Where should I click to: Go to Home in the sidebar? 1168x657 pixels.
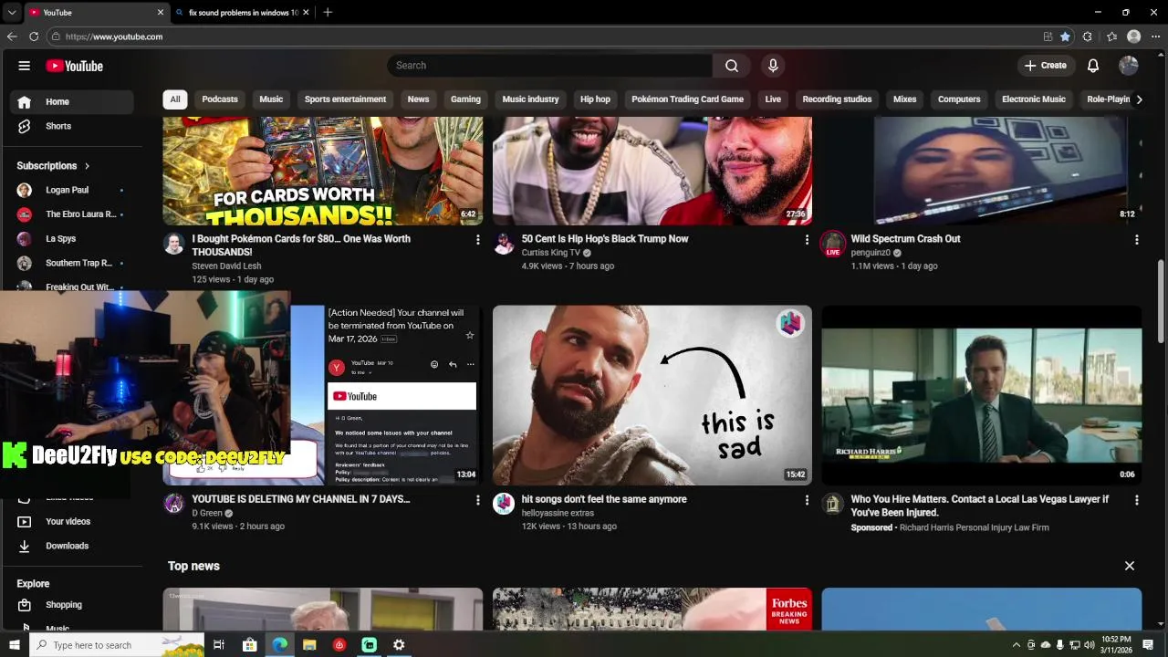coord(69,101)
